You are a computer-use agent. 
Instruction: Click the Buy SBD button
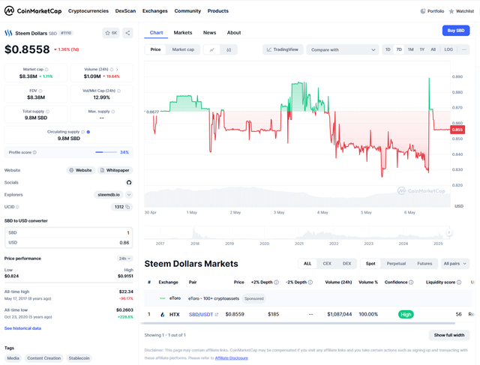click(456, 31)
